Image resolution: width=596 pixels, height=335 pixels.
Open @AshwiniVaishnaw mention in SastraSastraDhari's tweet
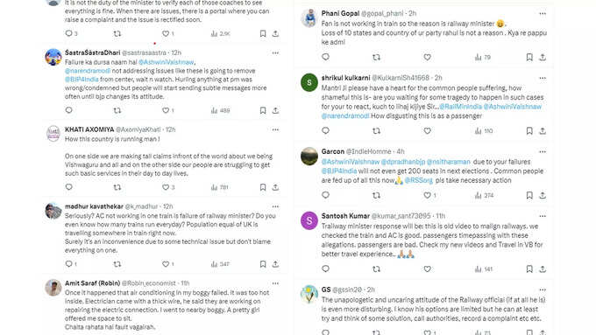pyautogui.click(x=167, y=62)
